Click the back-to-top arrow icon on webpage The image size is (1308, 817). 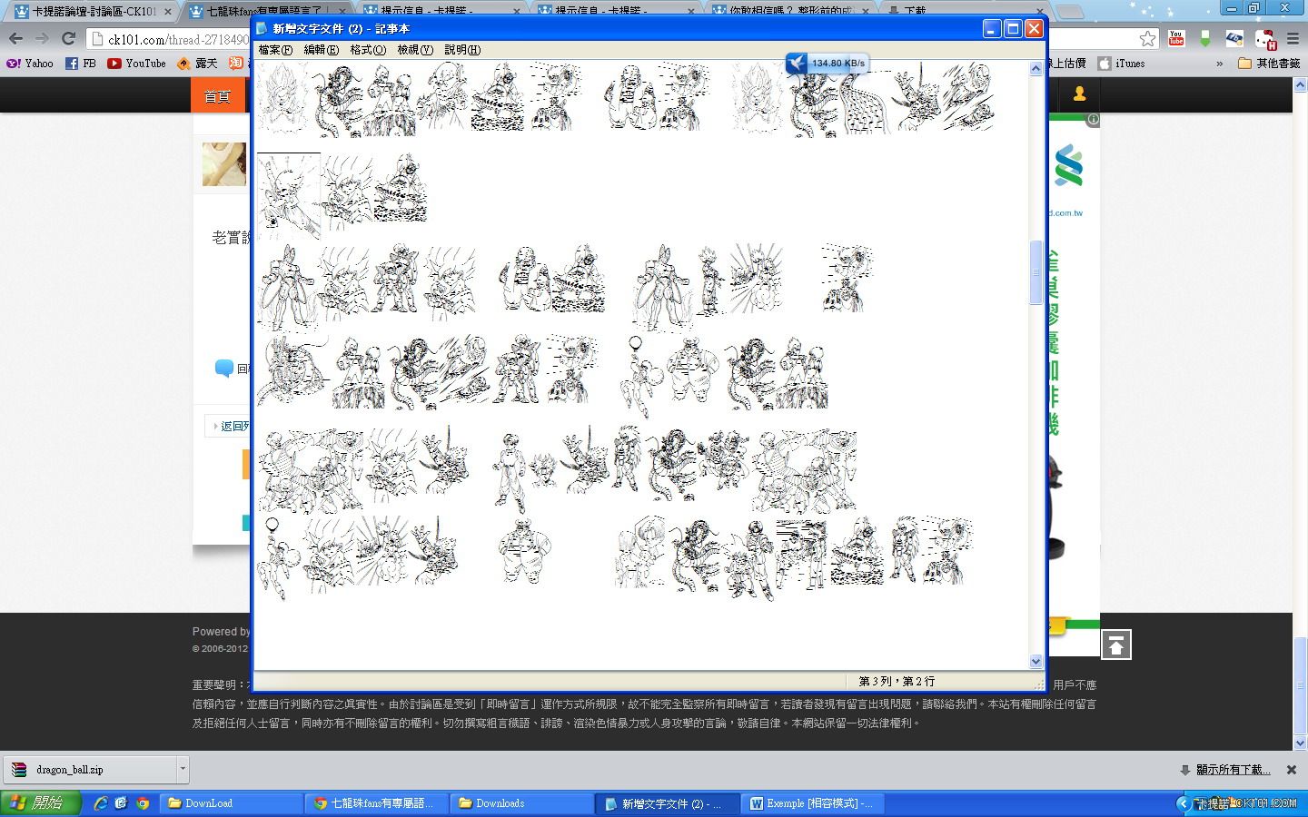pos(1115,645)
